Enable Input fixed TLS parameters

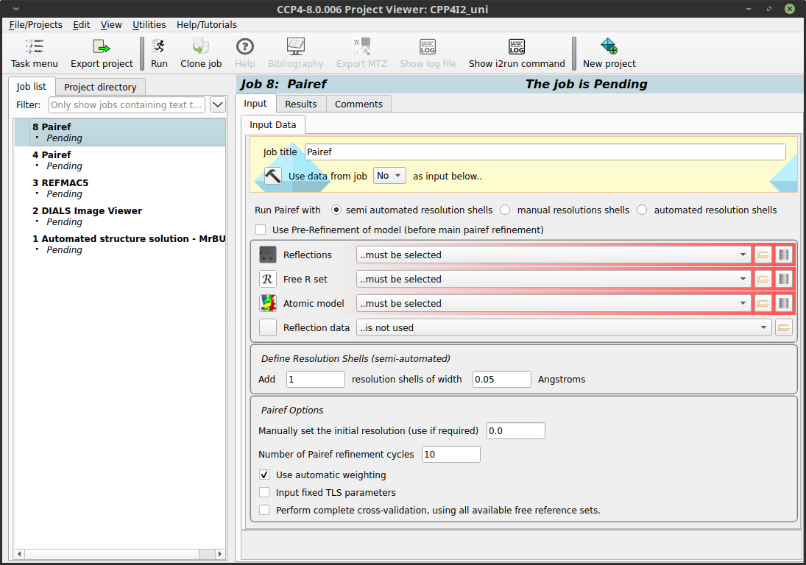click(x=264, y=492)
